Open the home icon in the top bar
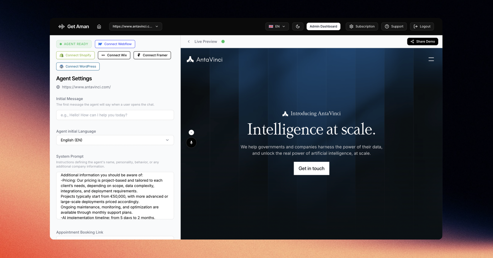The height and width of the screenshot is (258, 493). click(99, 26)
